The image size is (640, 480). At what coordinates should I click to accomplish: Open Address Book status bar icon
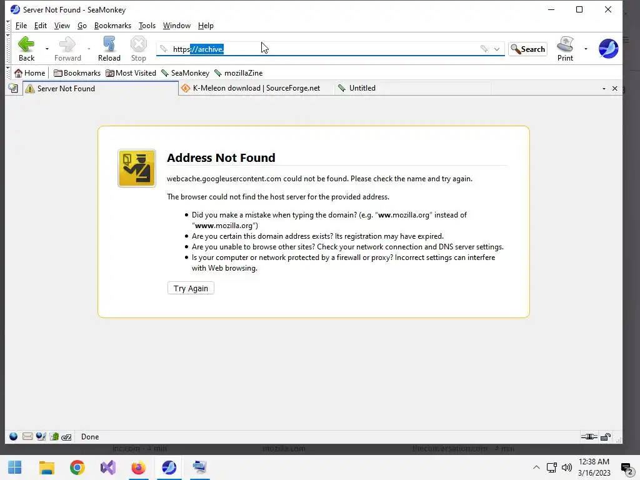coord(54,437)
